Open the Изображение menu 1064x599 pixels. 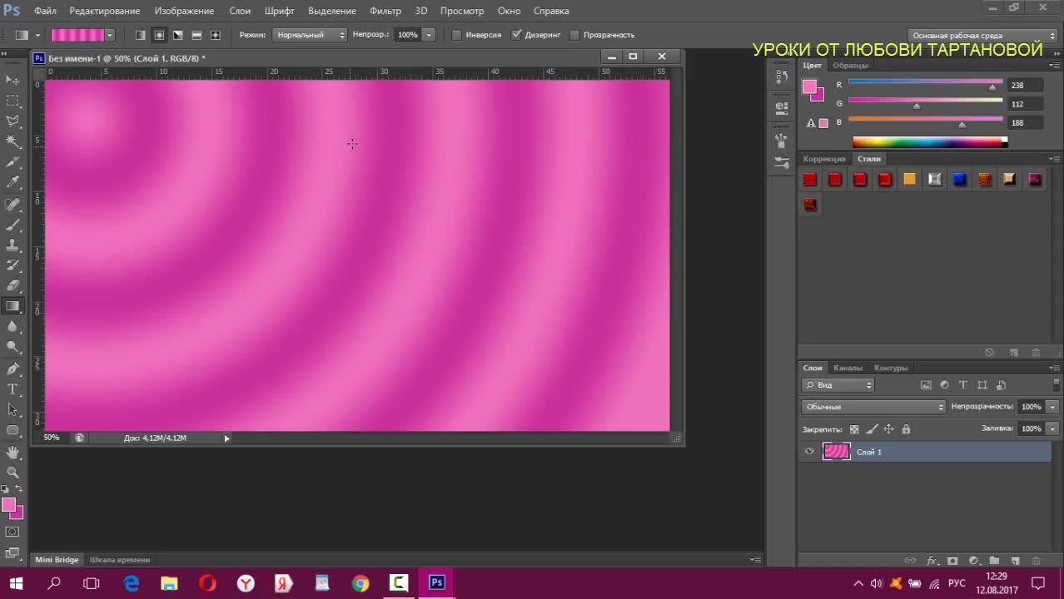click(x=184, y=11)
